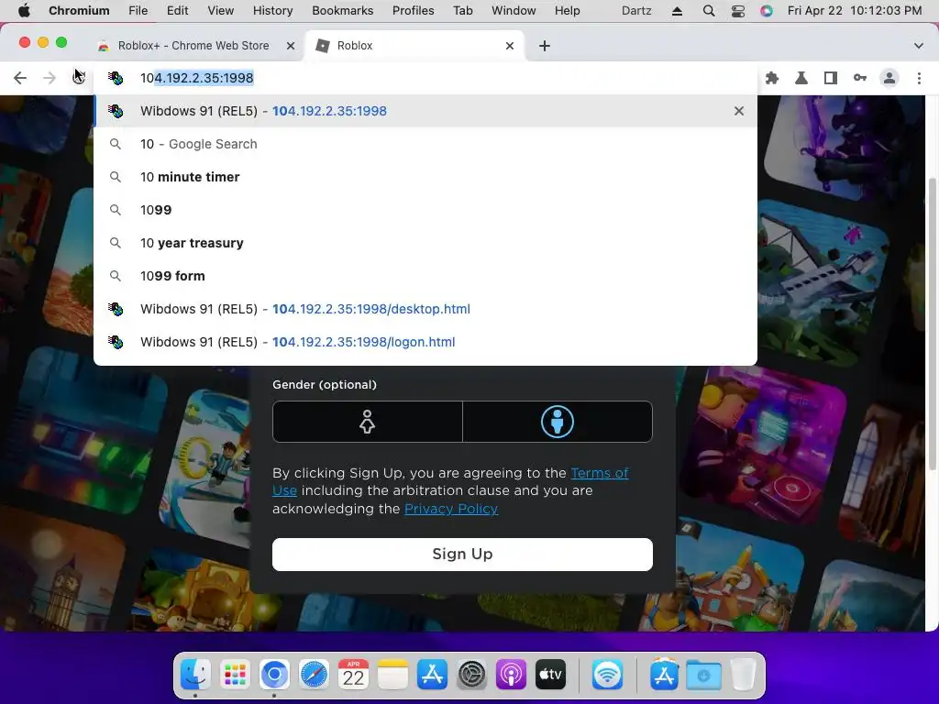Image resolution: width=939 pixels, height=704 pixels.
Task: Open Siri in the menu bar
Action: click(x=767, y=11)
